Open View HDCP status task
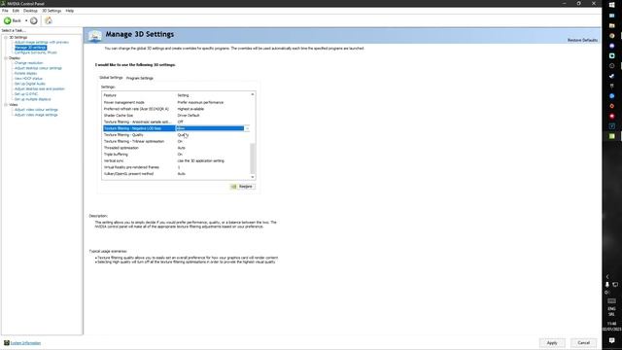 point(28,79)
